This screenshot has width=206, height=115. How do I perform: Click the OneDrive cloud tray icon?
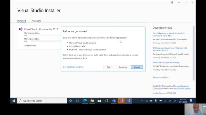point(151,101)
